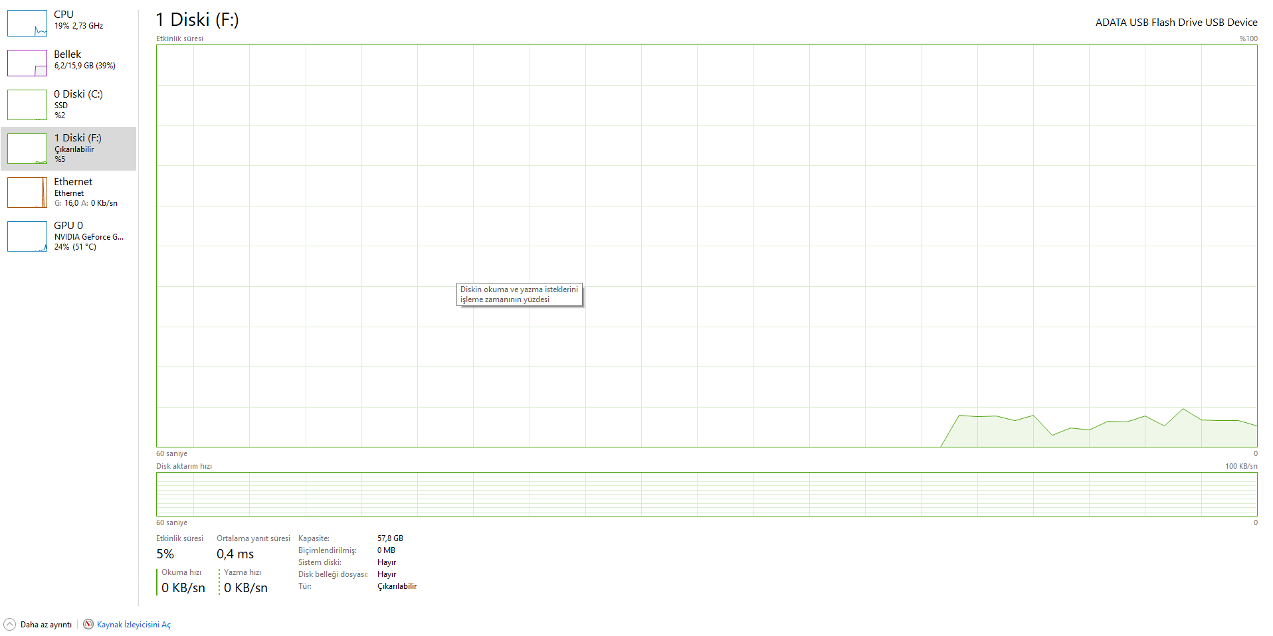Select the GPU 0 entry title
The image size is (1273, 636).
click(68, 226)
